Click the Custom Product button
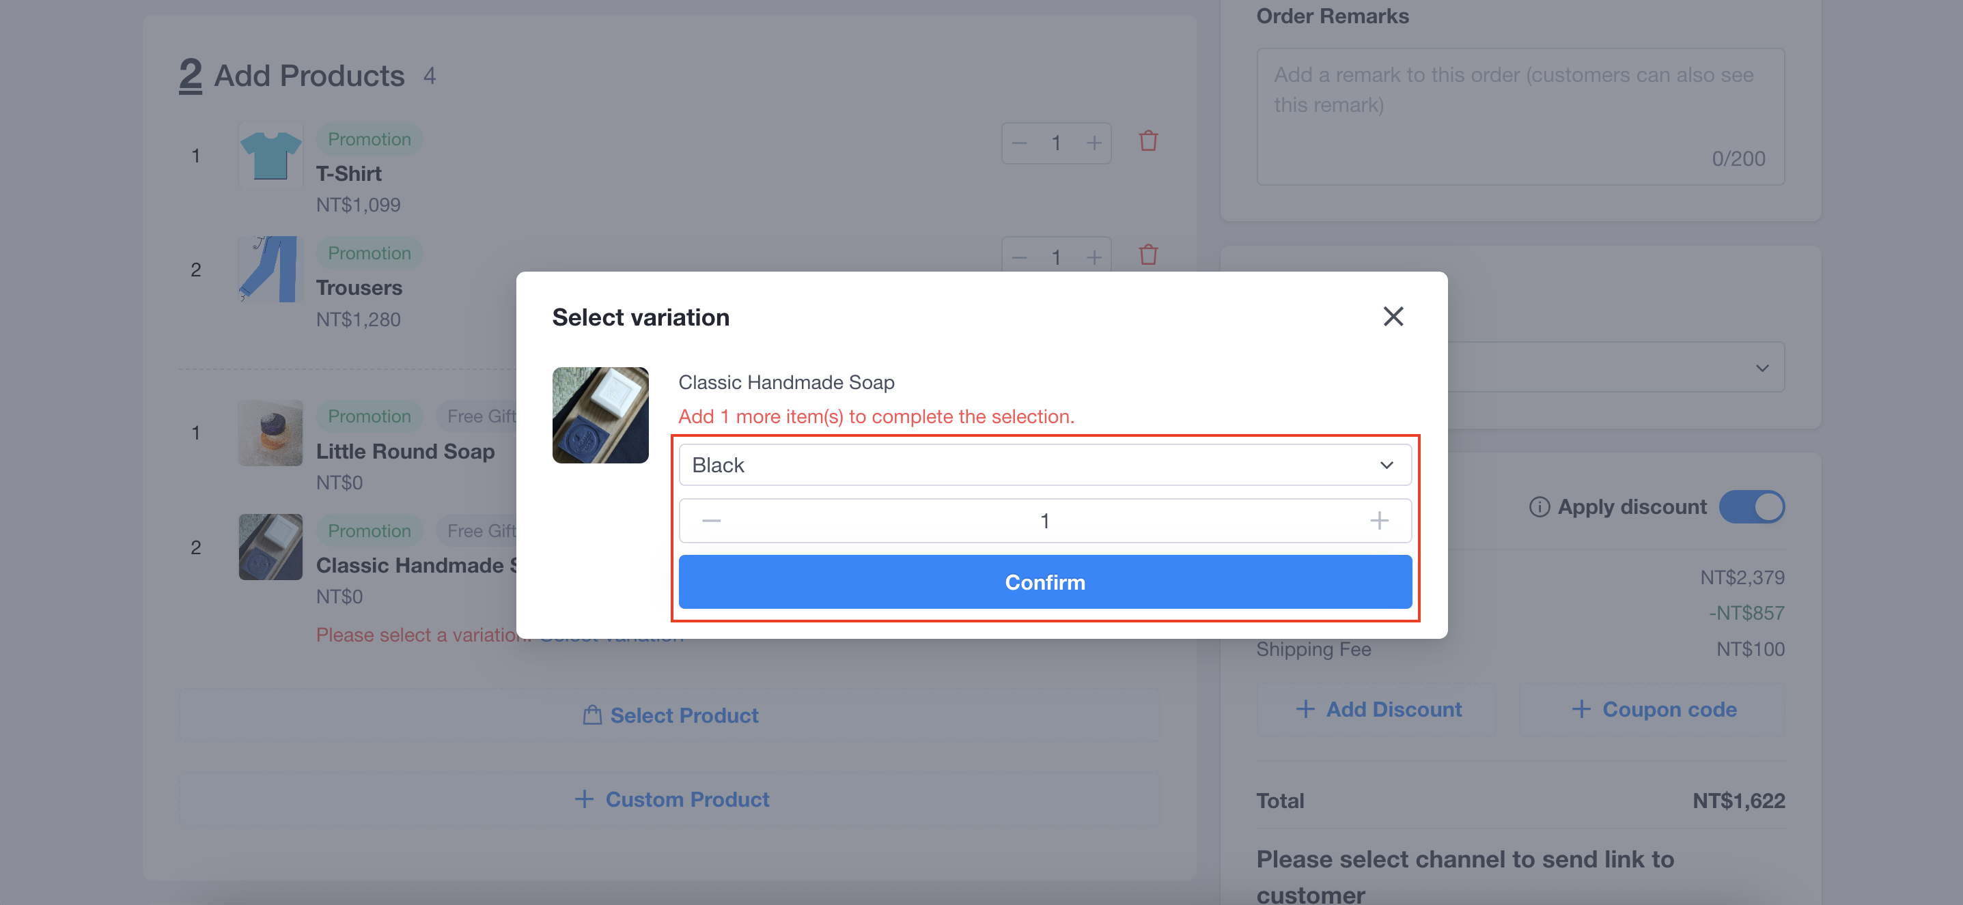Image resolution: width=1963 pixels, height=905 pixels. coord(669,799)
